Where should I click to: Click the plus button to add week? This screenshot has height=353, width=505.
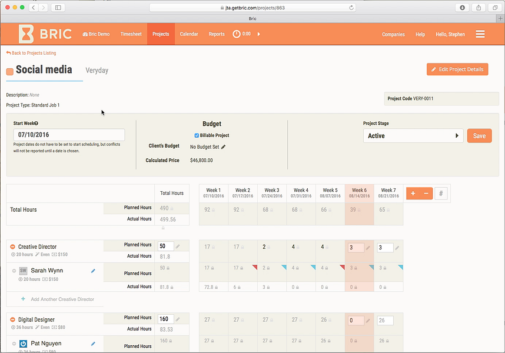(x=413, y=194)
